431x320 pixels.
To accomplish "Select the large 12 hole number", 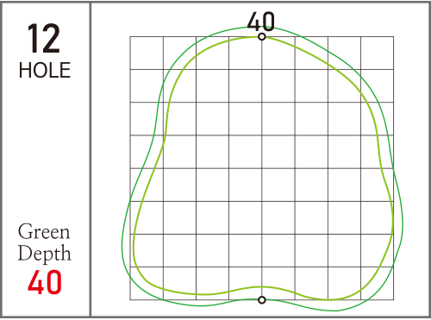I will tap(44, 39).
